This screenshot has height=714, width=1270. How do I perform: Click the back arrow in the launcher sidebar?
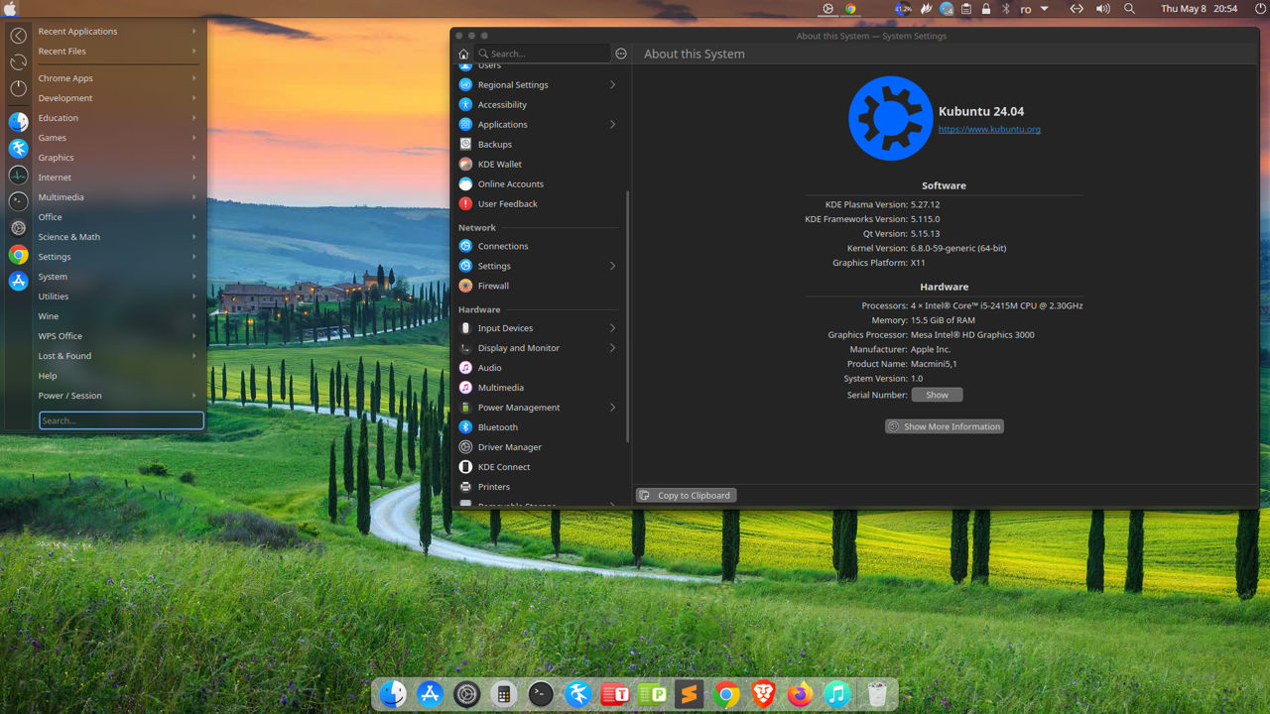18,36
